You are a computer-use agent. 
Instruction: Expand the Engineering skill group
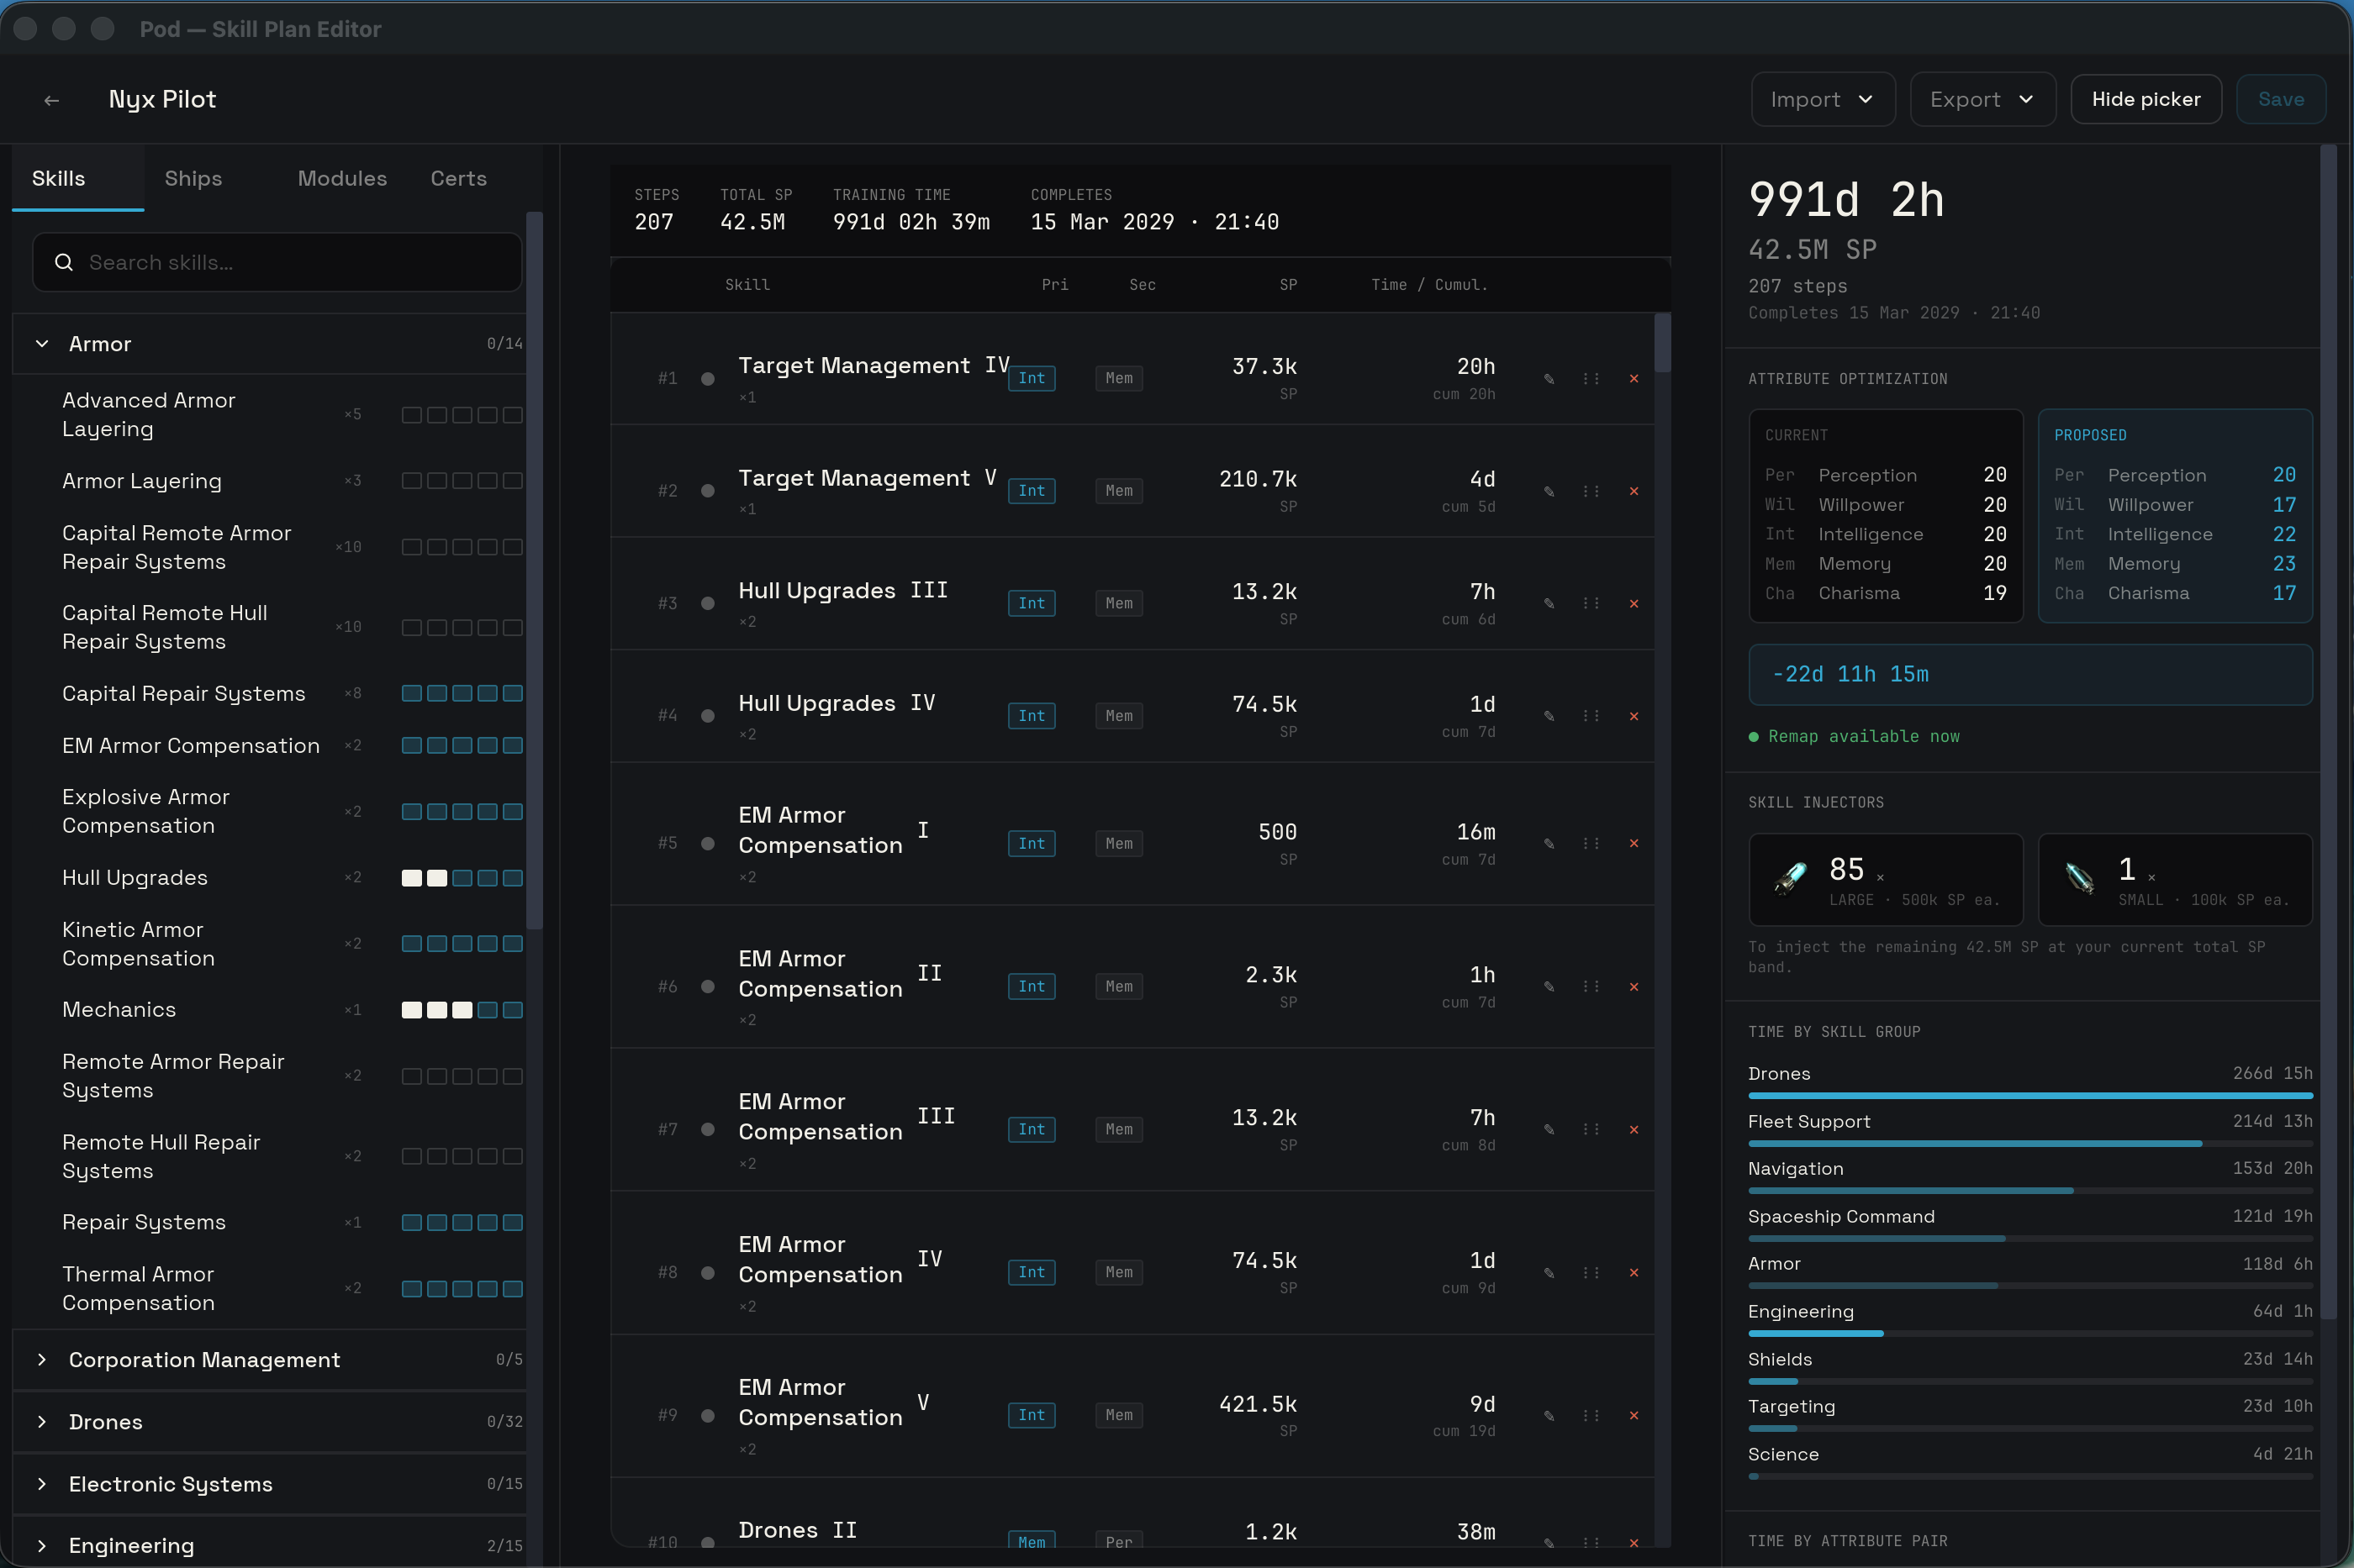269,1546
